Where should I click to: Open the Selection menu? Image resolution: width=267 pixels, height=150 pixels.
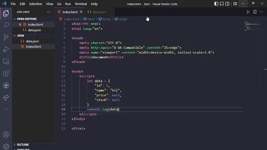tap(35, 4)
